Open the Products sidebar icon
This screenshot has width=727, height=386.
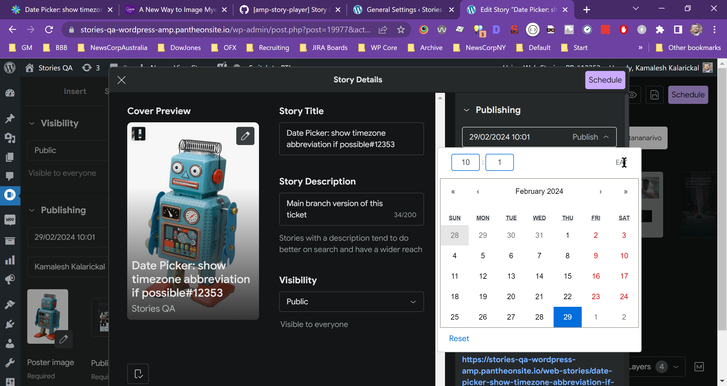point(10,241)
